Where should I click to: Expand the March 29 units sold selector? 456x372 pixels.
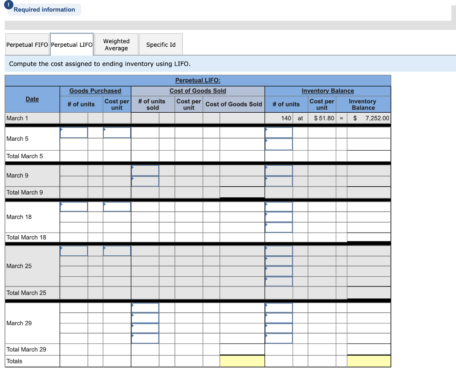click(145, 307)
